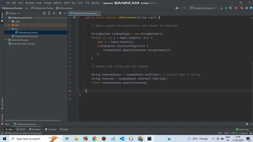The width and height of the screenshot is (253, 142).
Task: Collapse the src folder arrow
Action: pos(9,29)
